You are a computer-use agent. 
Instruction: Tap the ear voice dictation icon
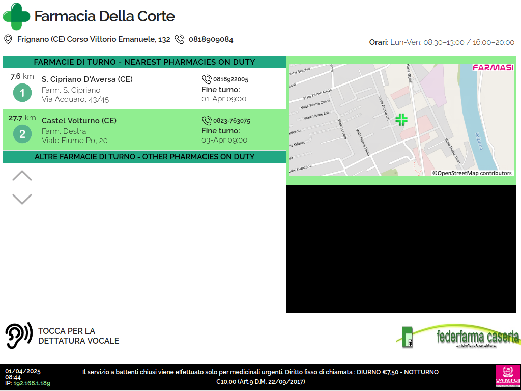pyautogui.click(x=19, y=336)
